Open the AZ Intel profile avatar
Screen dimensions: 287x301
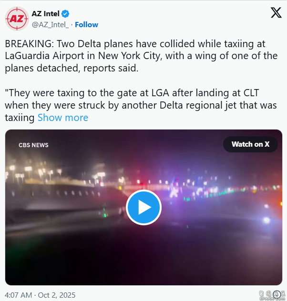coord(17,19)
